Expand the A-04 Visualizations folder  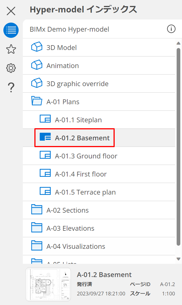(37, 246)
